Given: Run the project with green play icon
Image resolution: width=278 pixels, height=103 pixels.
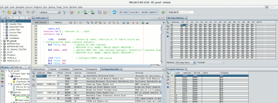Looking at the screenshot, I should tap(79, 12).
